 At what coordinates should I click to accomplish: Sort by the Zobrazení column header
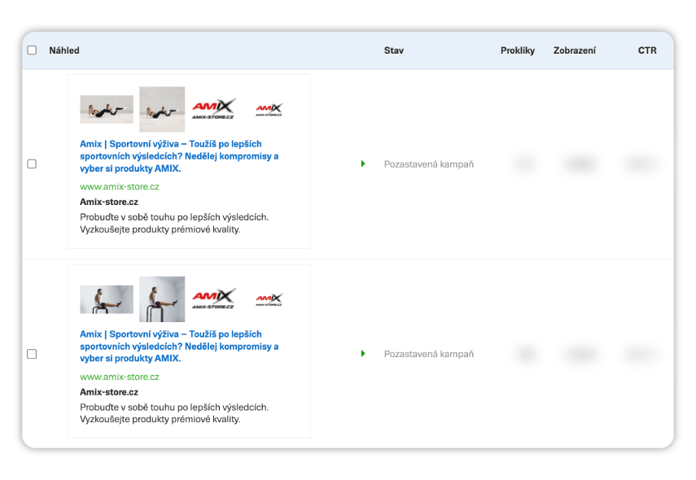pyautogui.click(x=575, y=50)
